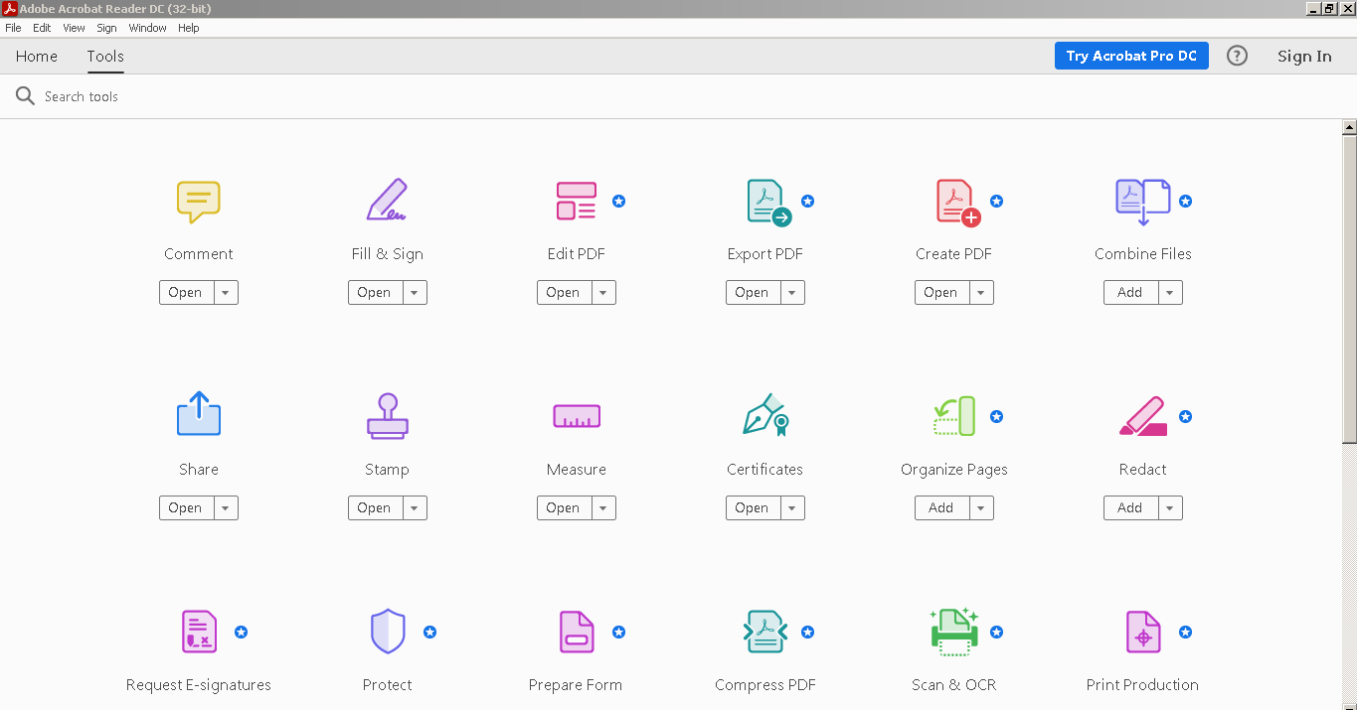Expand the Stamp Open dropdown arrow
The height and width of the screenshot is (710, 1357).
point(415,507)
